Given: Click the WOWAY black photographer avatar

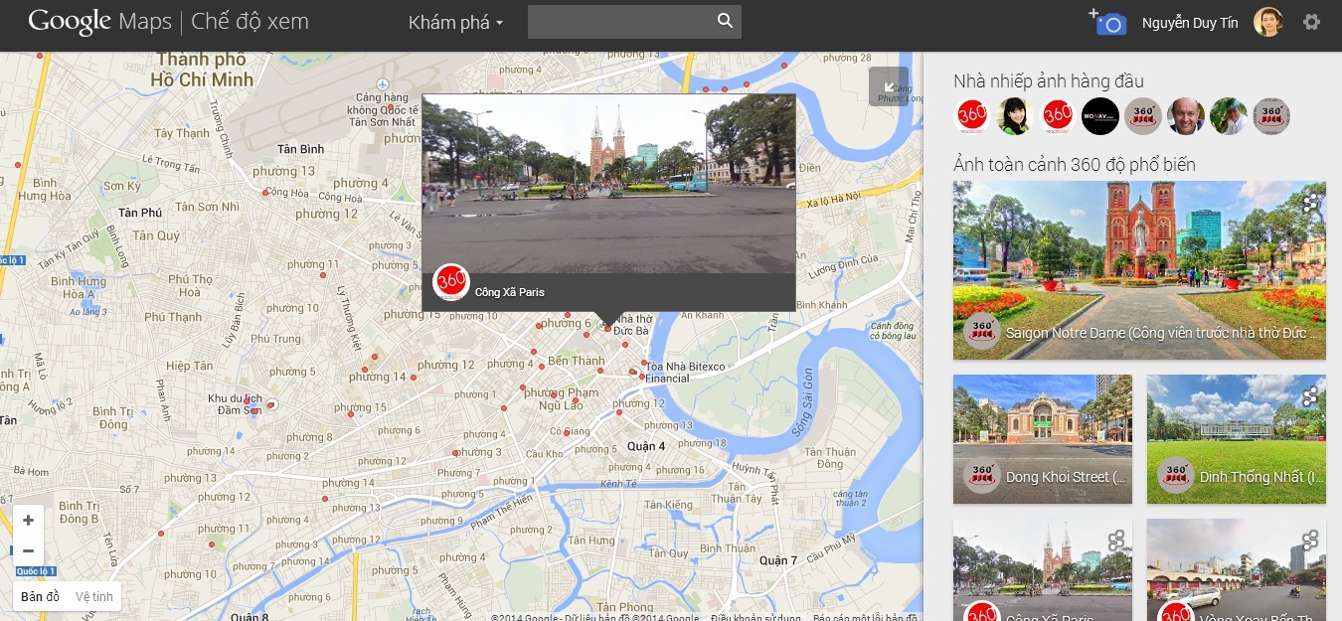Looking at the screenshot, I should click(x=1100, y=116).
